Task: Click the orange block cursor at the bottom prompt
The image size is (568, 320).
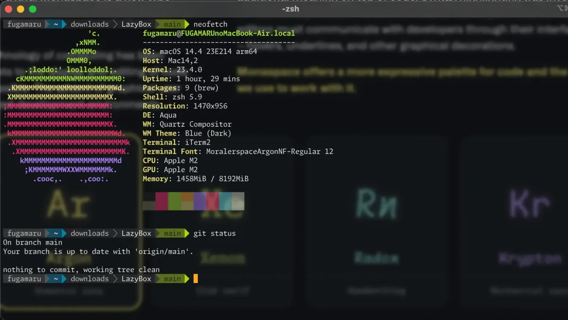Action: 195,278
